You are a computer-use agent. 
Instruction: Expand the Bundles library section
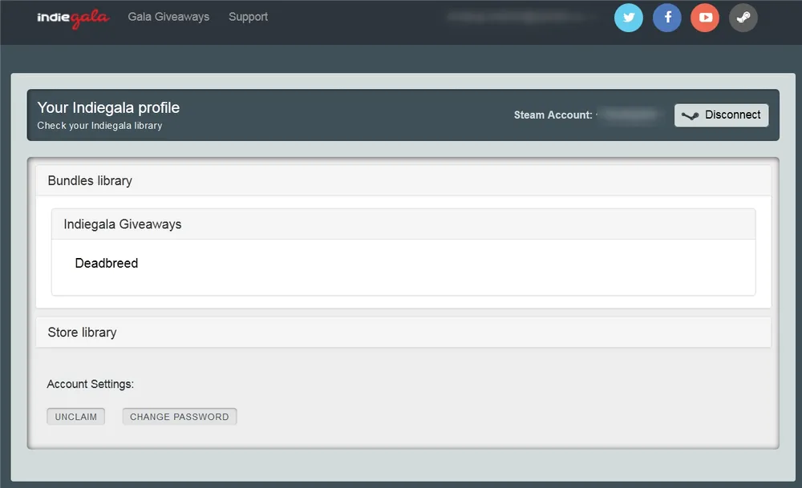click(x=403, y=180)
